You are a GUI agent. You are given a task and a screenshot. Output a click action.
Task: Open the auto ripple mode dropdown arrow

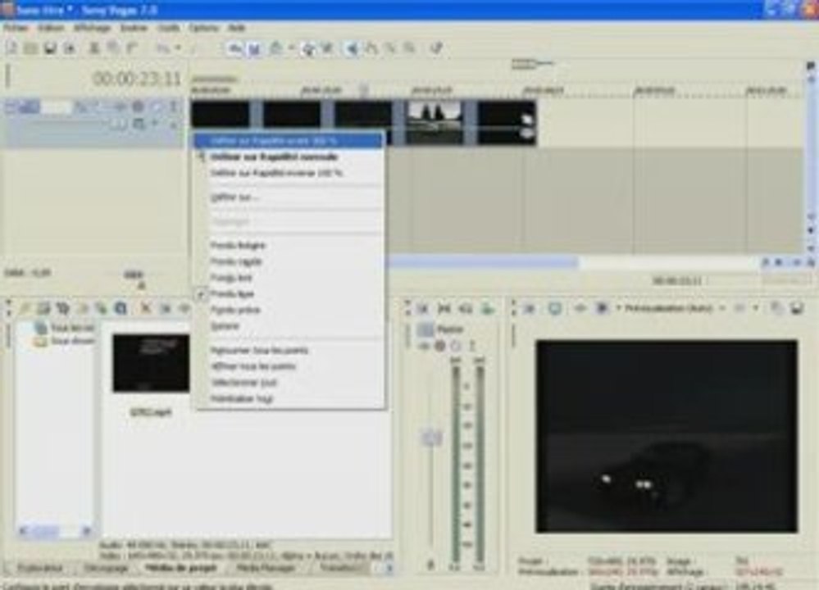(x=290, y=48)
